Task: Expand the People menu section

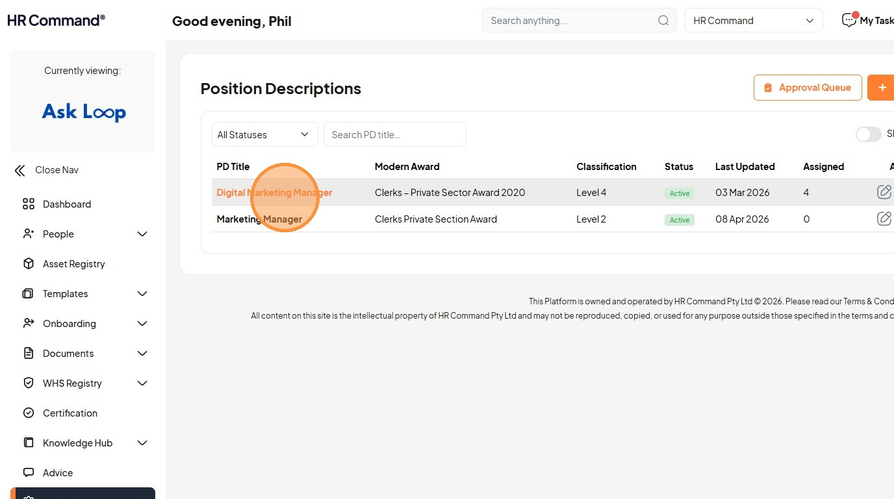Action: pos(142,234)
